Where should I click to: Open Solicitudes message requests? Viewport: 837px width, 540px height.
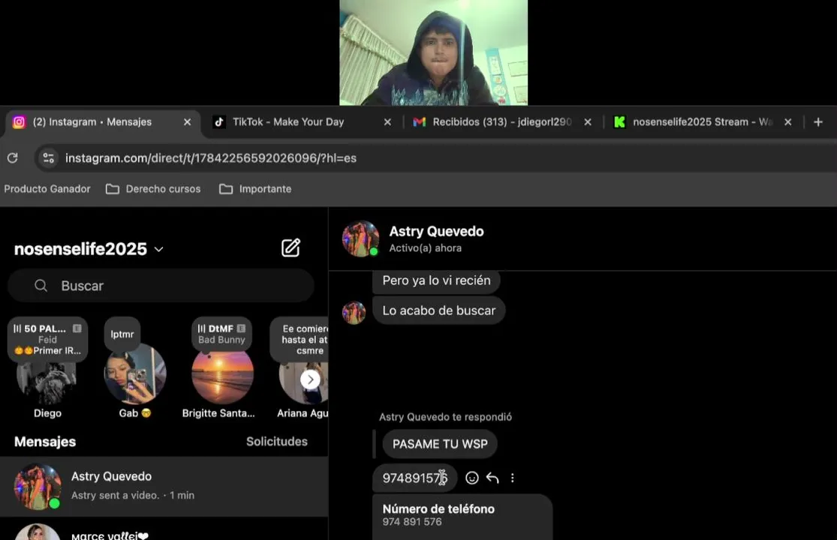pyautogui.click(x=276, y=442)
